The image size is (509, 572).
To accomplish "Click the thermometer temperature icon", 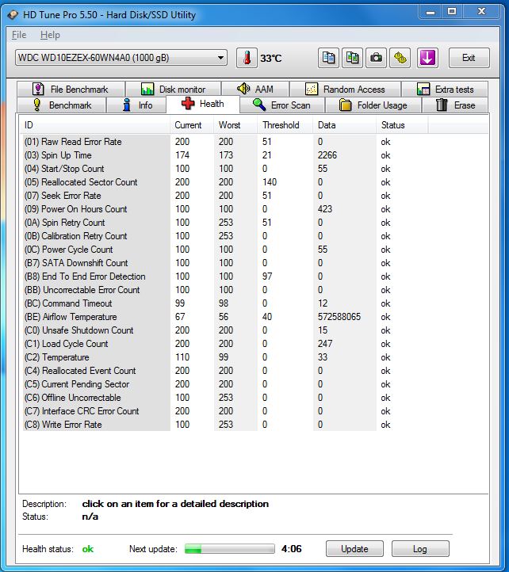I will point(247,58).
